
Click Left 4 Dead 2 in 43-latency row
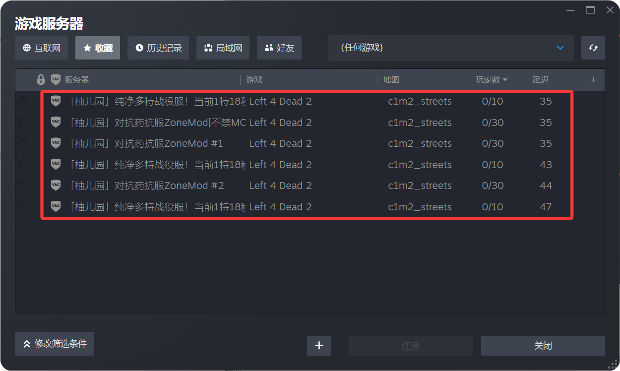(280, 165)
